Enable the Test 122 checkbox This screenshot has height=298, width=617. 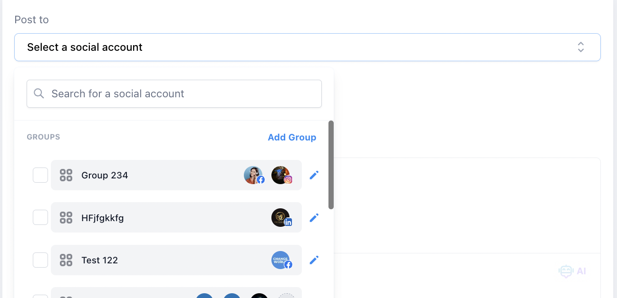coord(40,260)
